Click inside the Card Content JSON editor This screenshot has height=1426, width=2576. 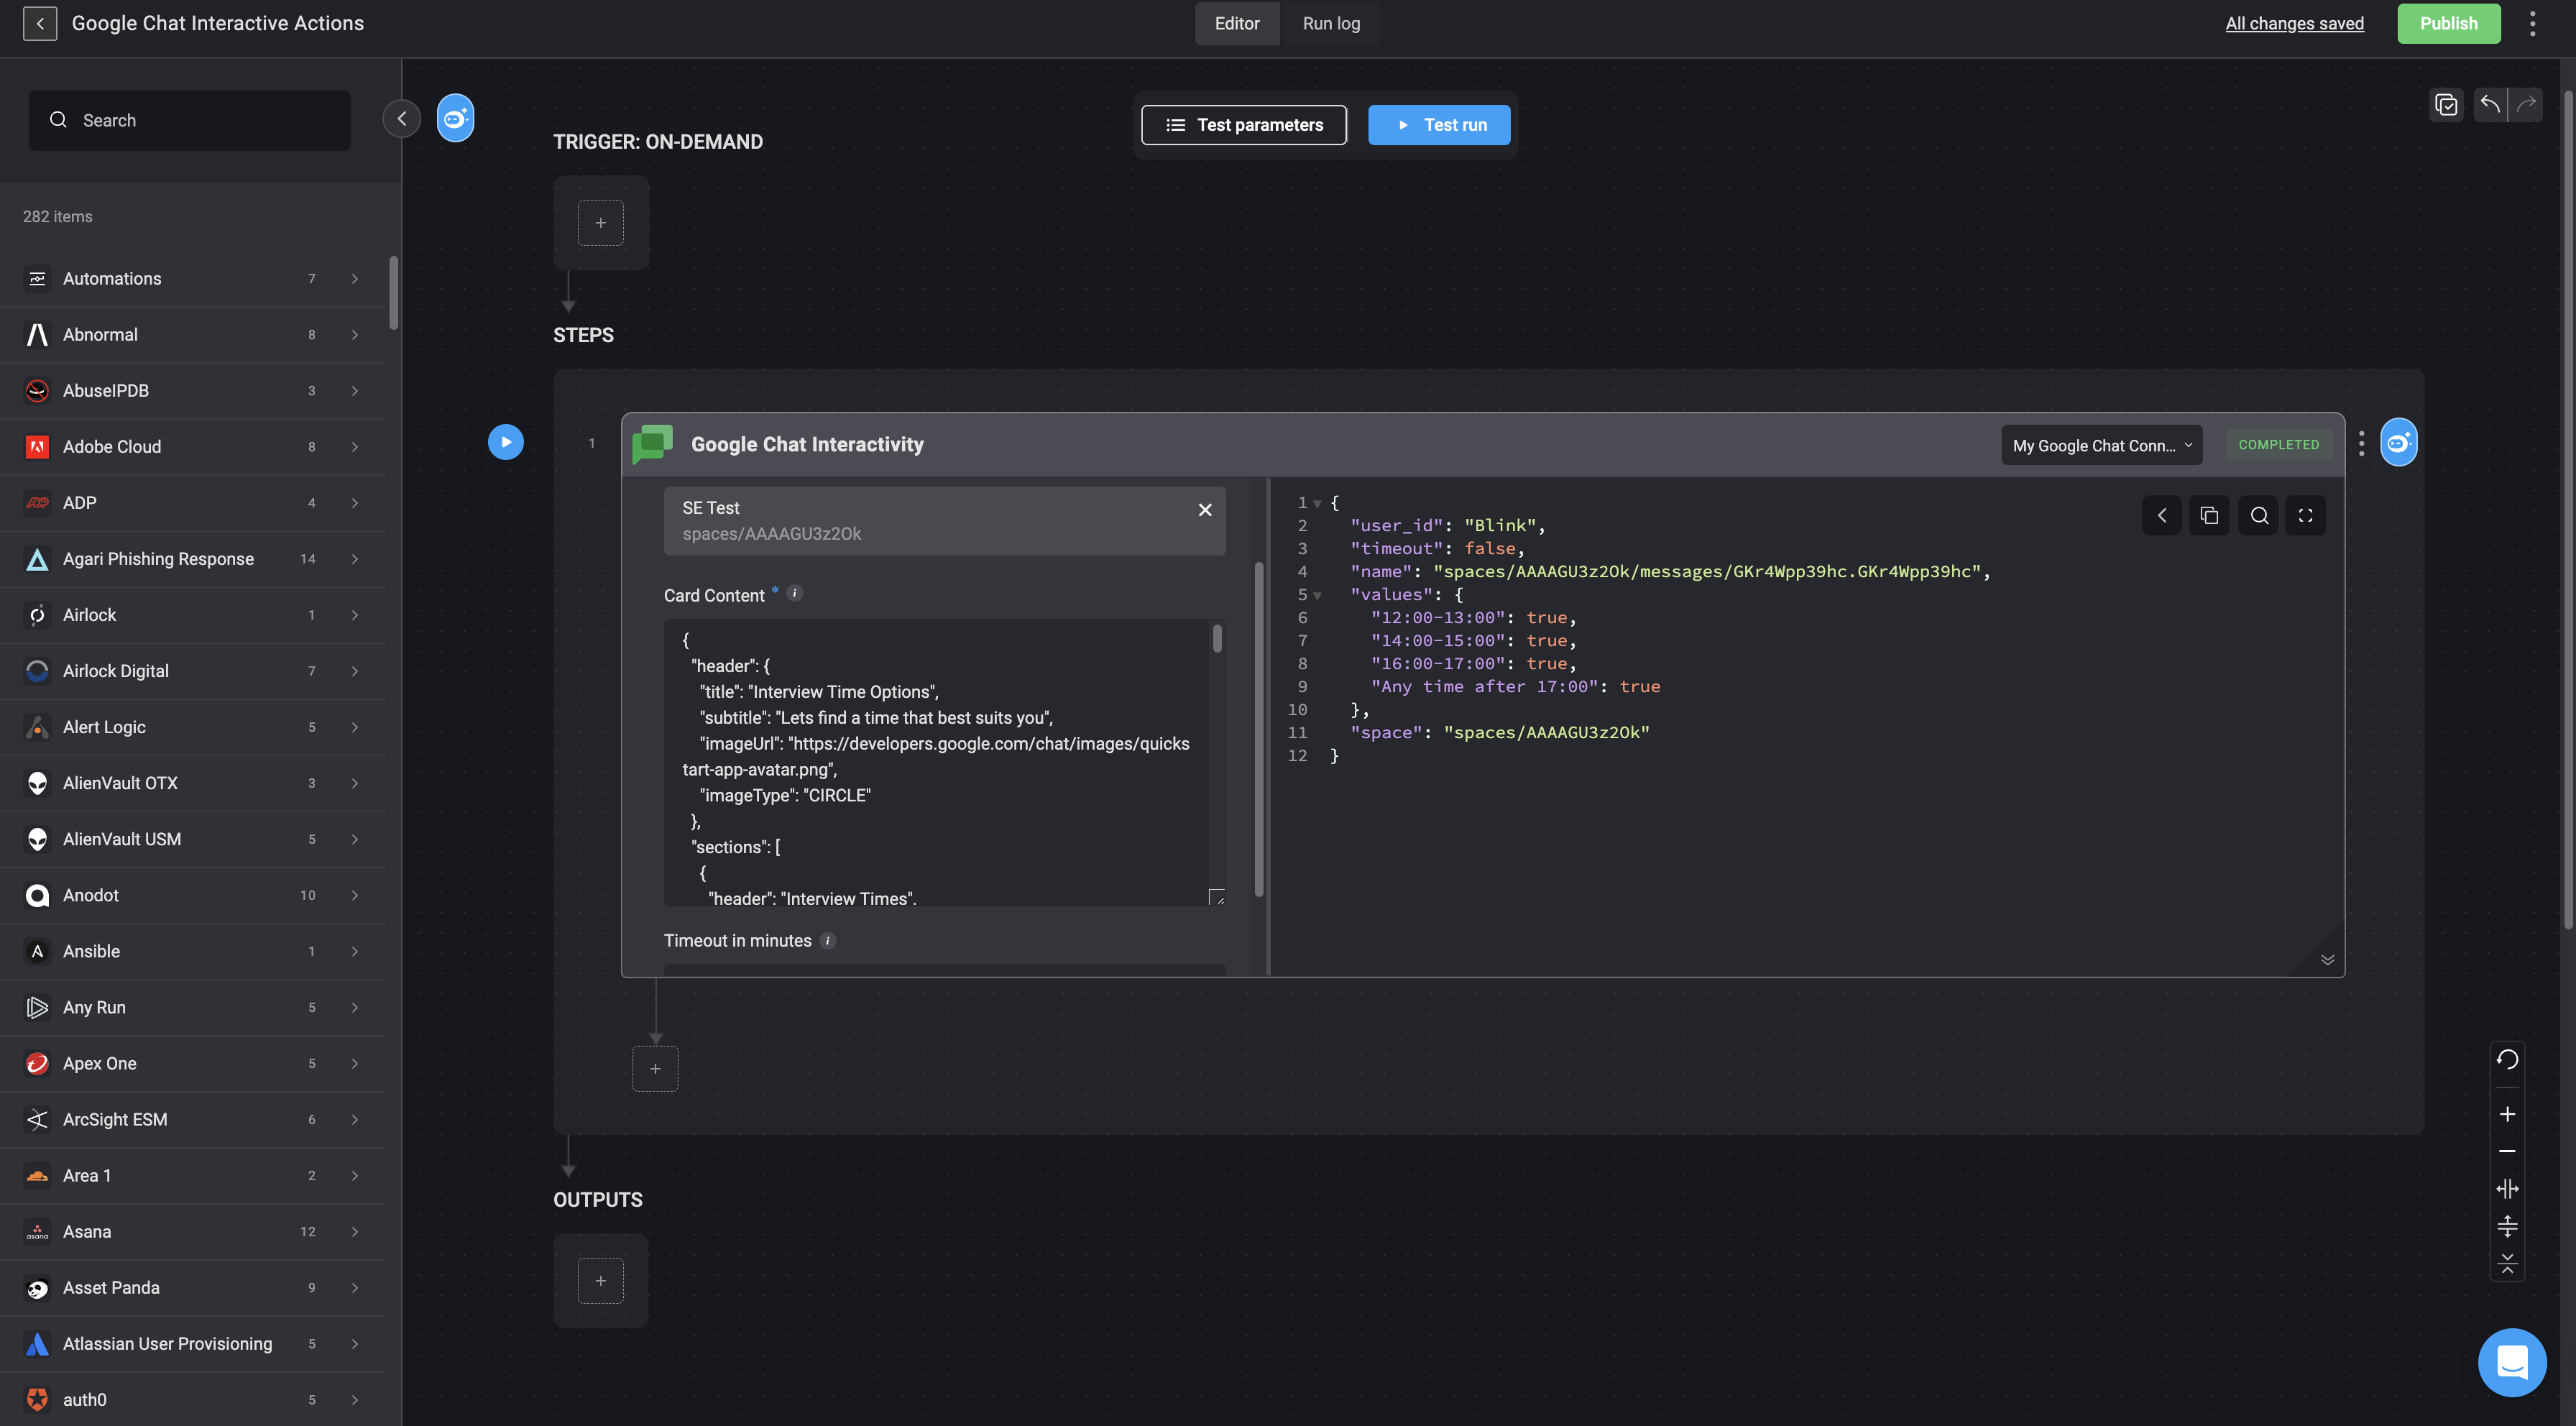point(937,763)
